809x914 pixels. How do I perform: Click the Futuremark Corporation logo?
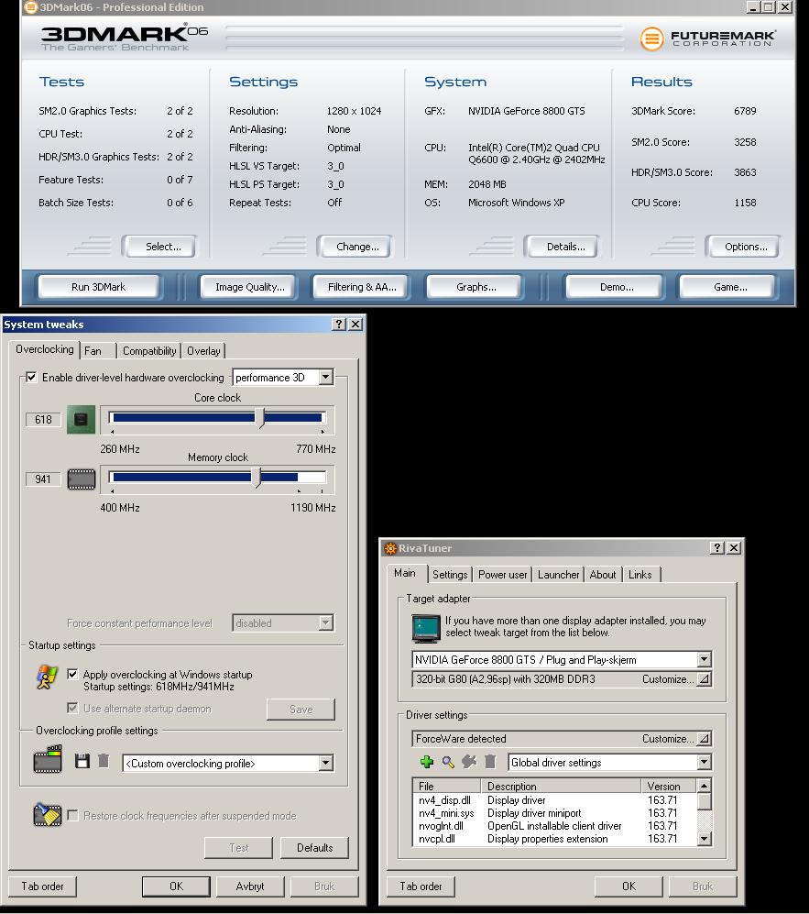tap(708, 39)
